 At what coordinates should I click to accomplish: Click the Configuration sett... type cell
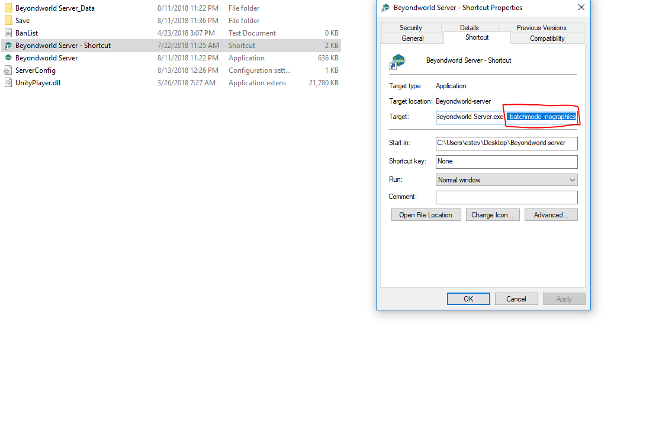tap(260, 70)
